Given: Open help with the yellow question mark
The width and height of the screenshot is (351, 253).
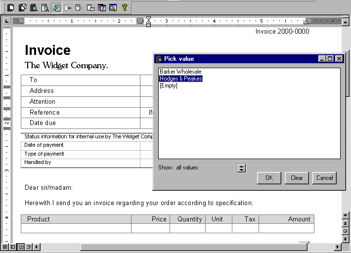Looking at the screenshot, I should coord(125,8).
